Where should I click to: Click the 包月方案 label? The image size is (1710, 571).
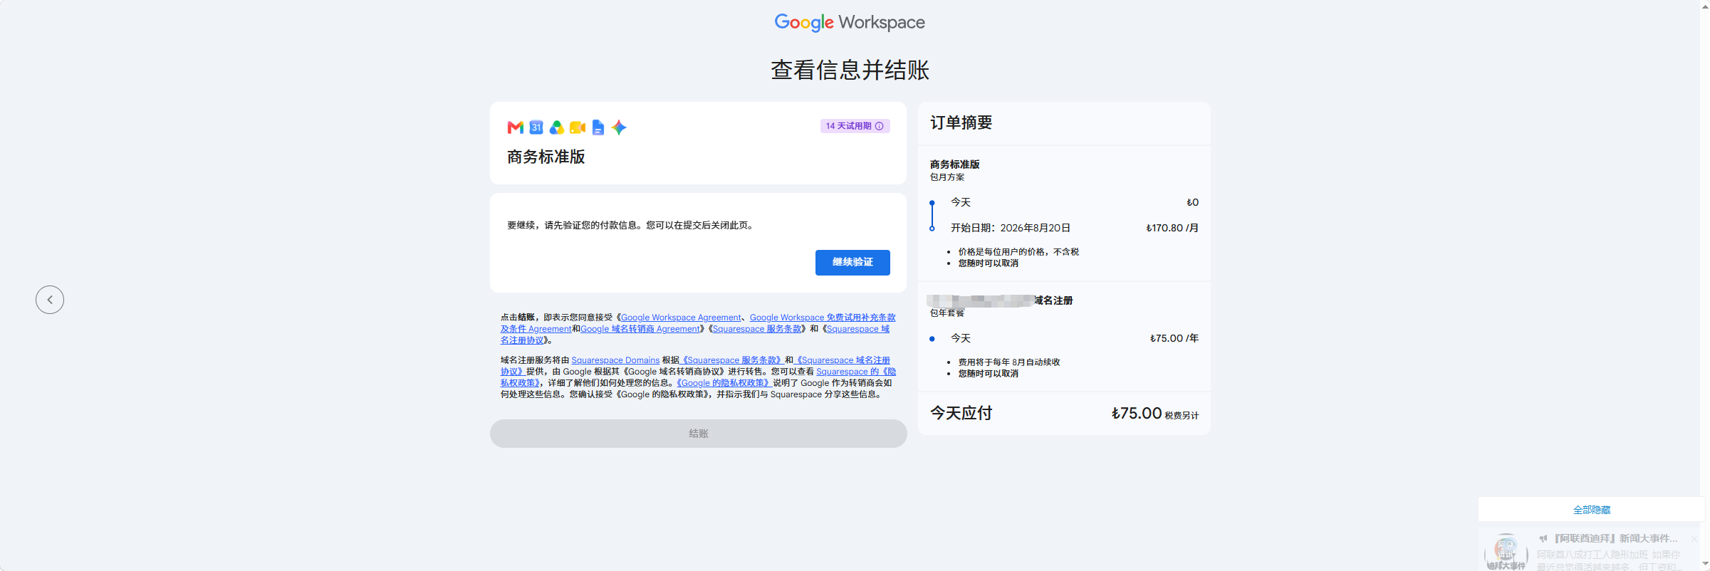pyautogui.click(x=947, y=177)
